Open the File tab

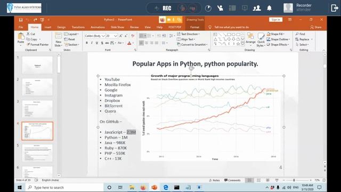(21, 27)
